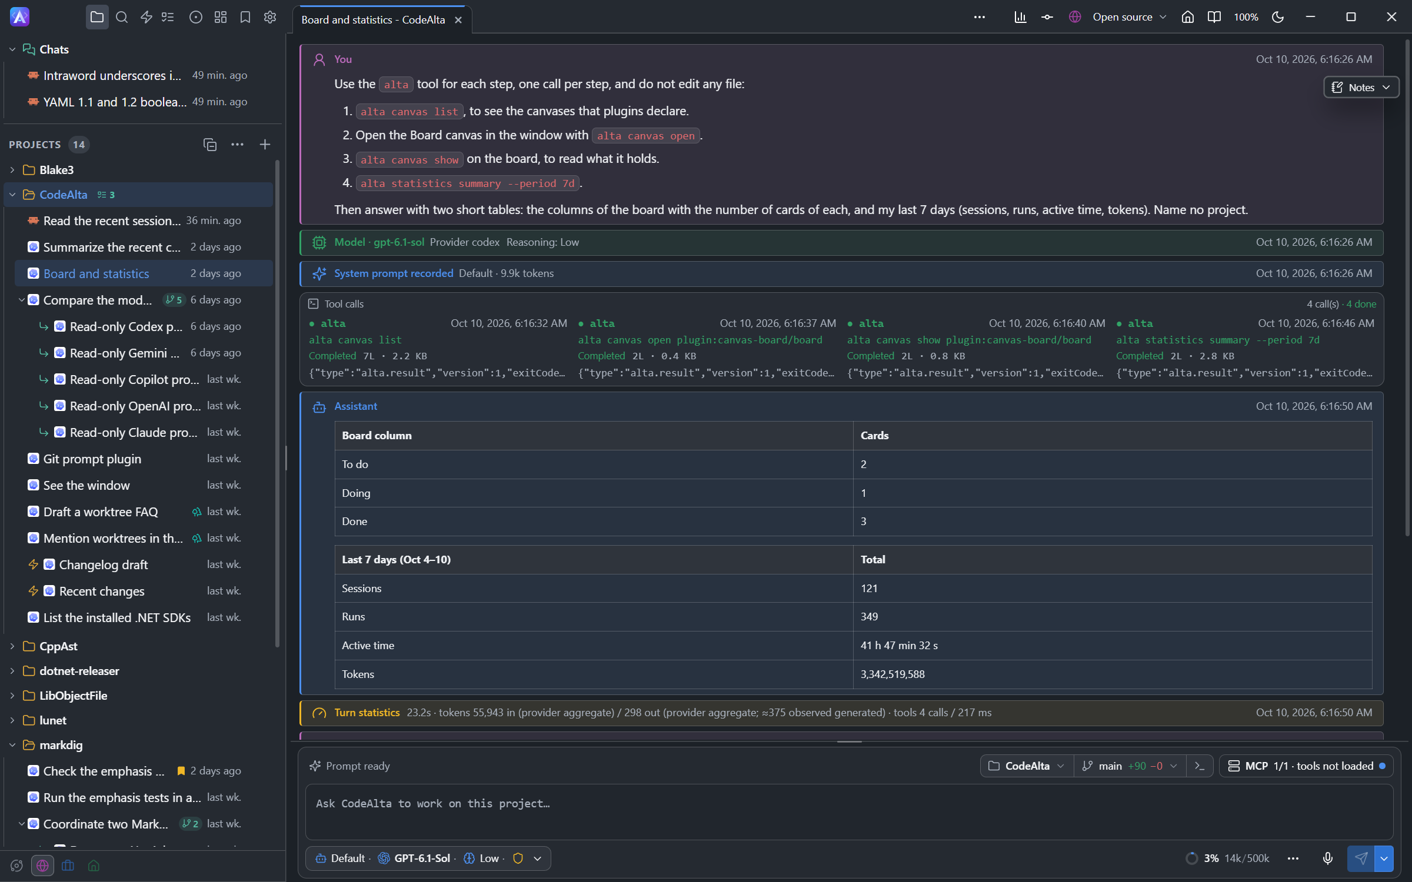Click the Ask CodeAlta prompt input field
1412x882 pixels.
click(x=849, y=811)
